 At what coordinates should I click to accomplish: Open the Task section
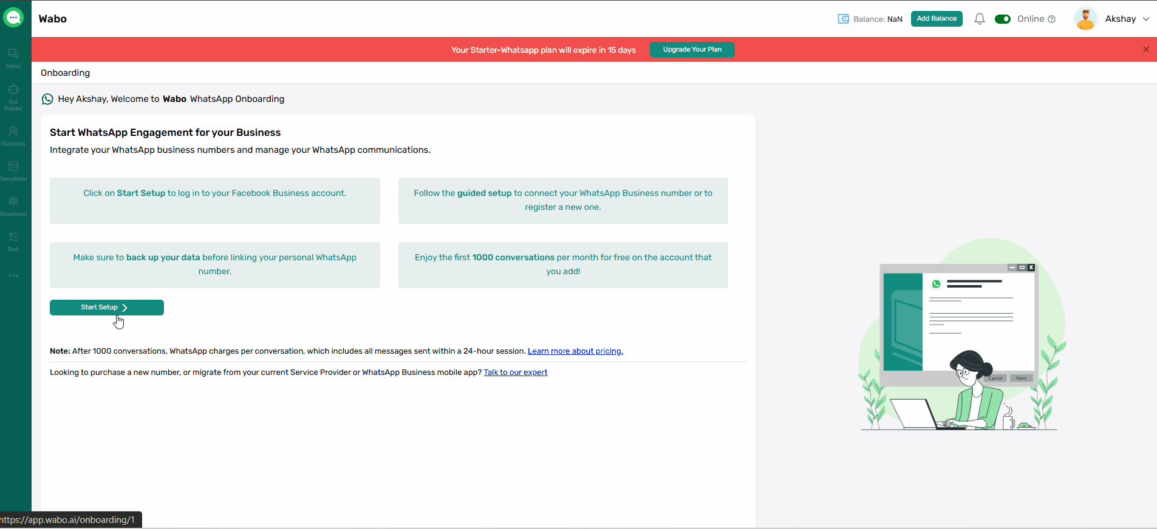[x=13, y=241]
